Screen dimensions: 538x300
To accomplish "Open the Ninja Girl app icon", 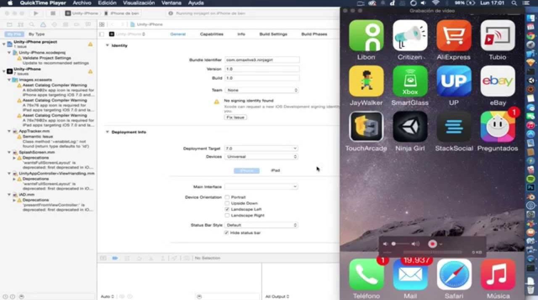I will pos(410,127).
